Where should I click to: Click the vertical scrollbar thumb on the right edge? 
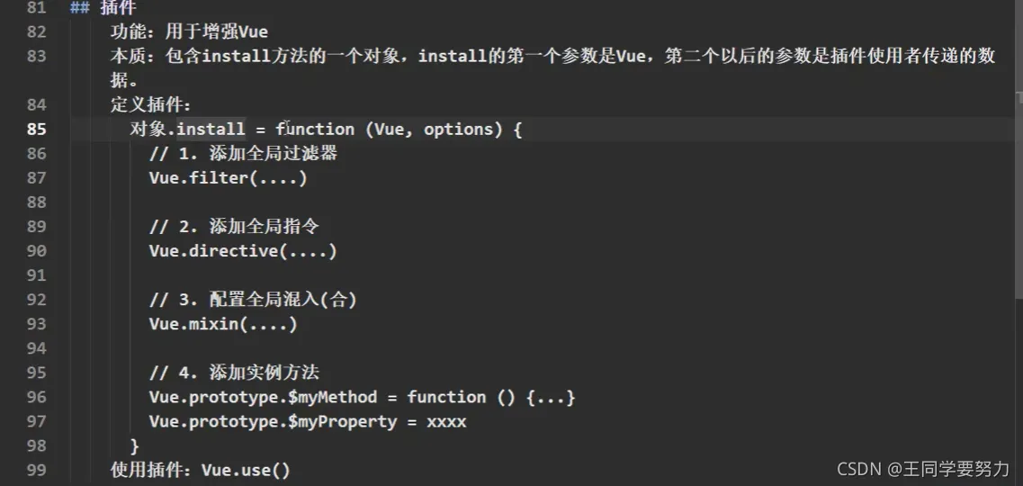(x=1019, y=100)
